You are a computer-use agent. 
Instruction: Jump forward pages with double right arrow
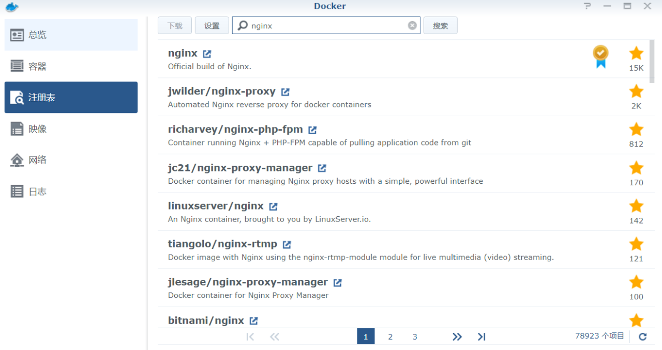tap(457, 337)
